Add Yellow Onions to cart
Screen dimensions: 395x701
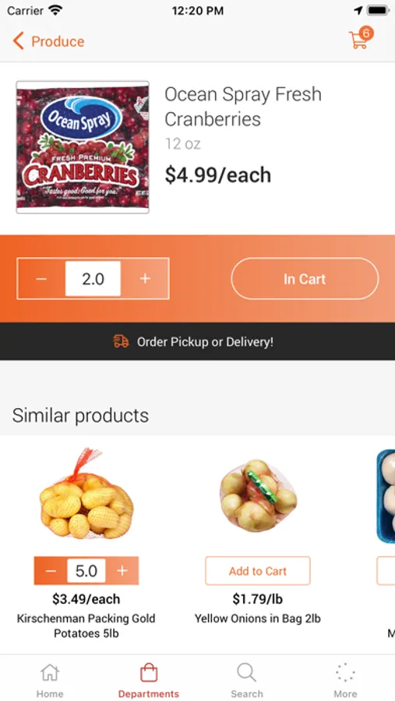pos(258,571)
